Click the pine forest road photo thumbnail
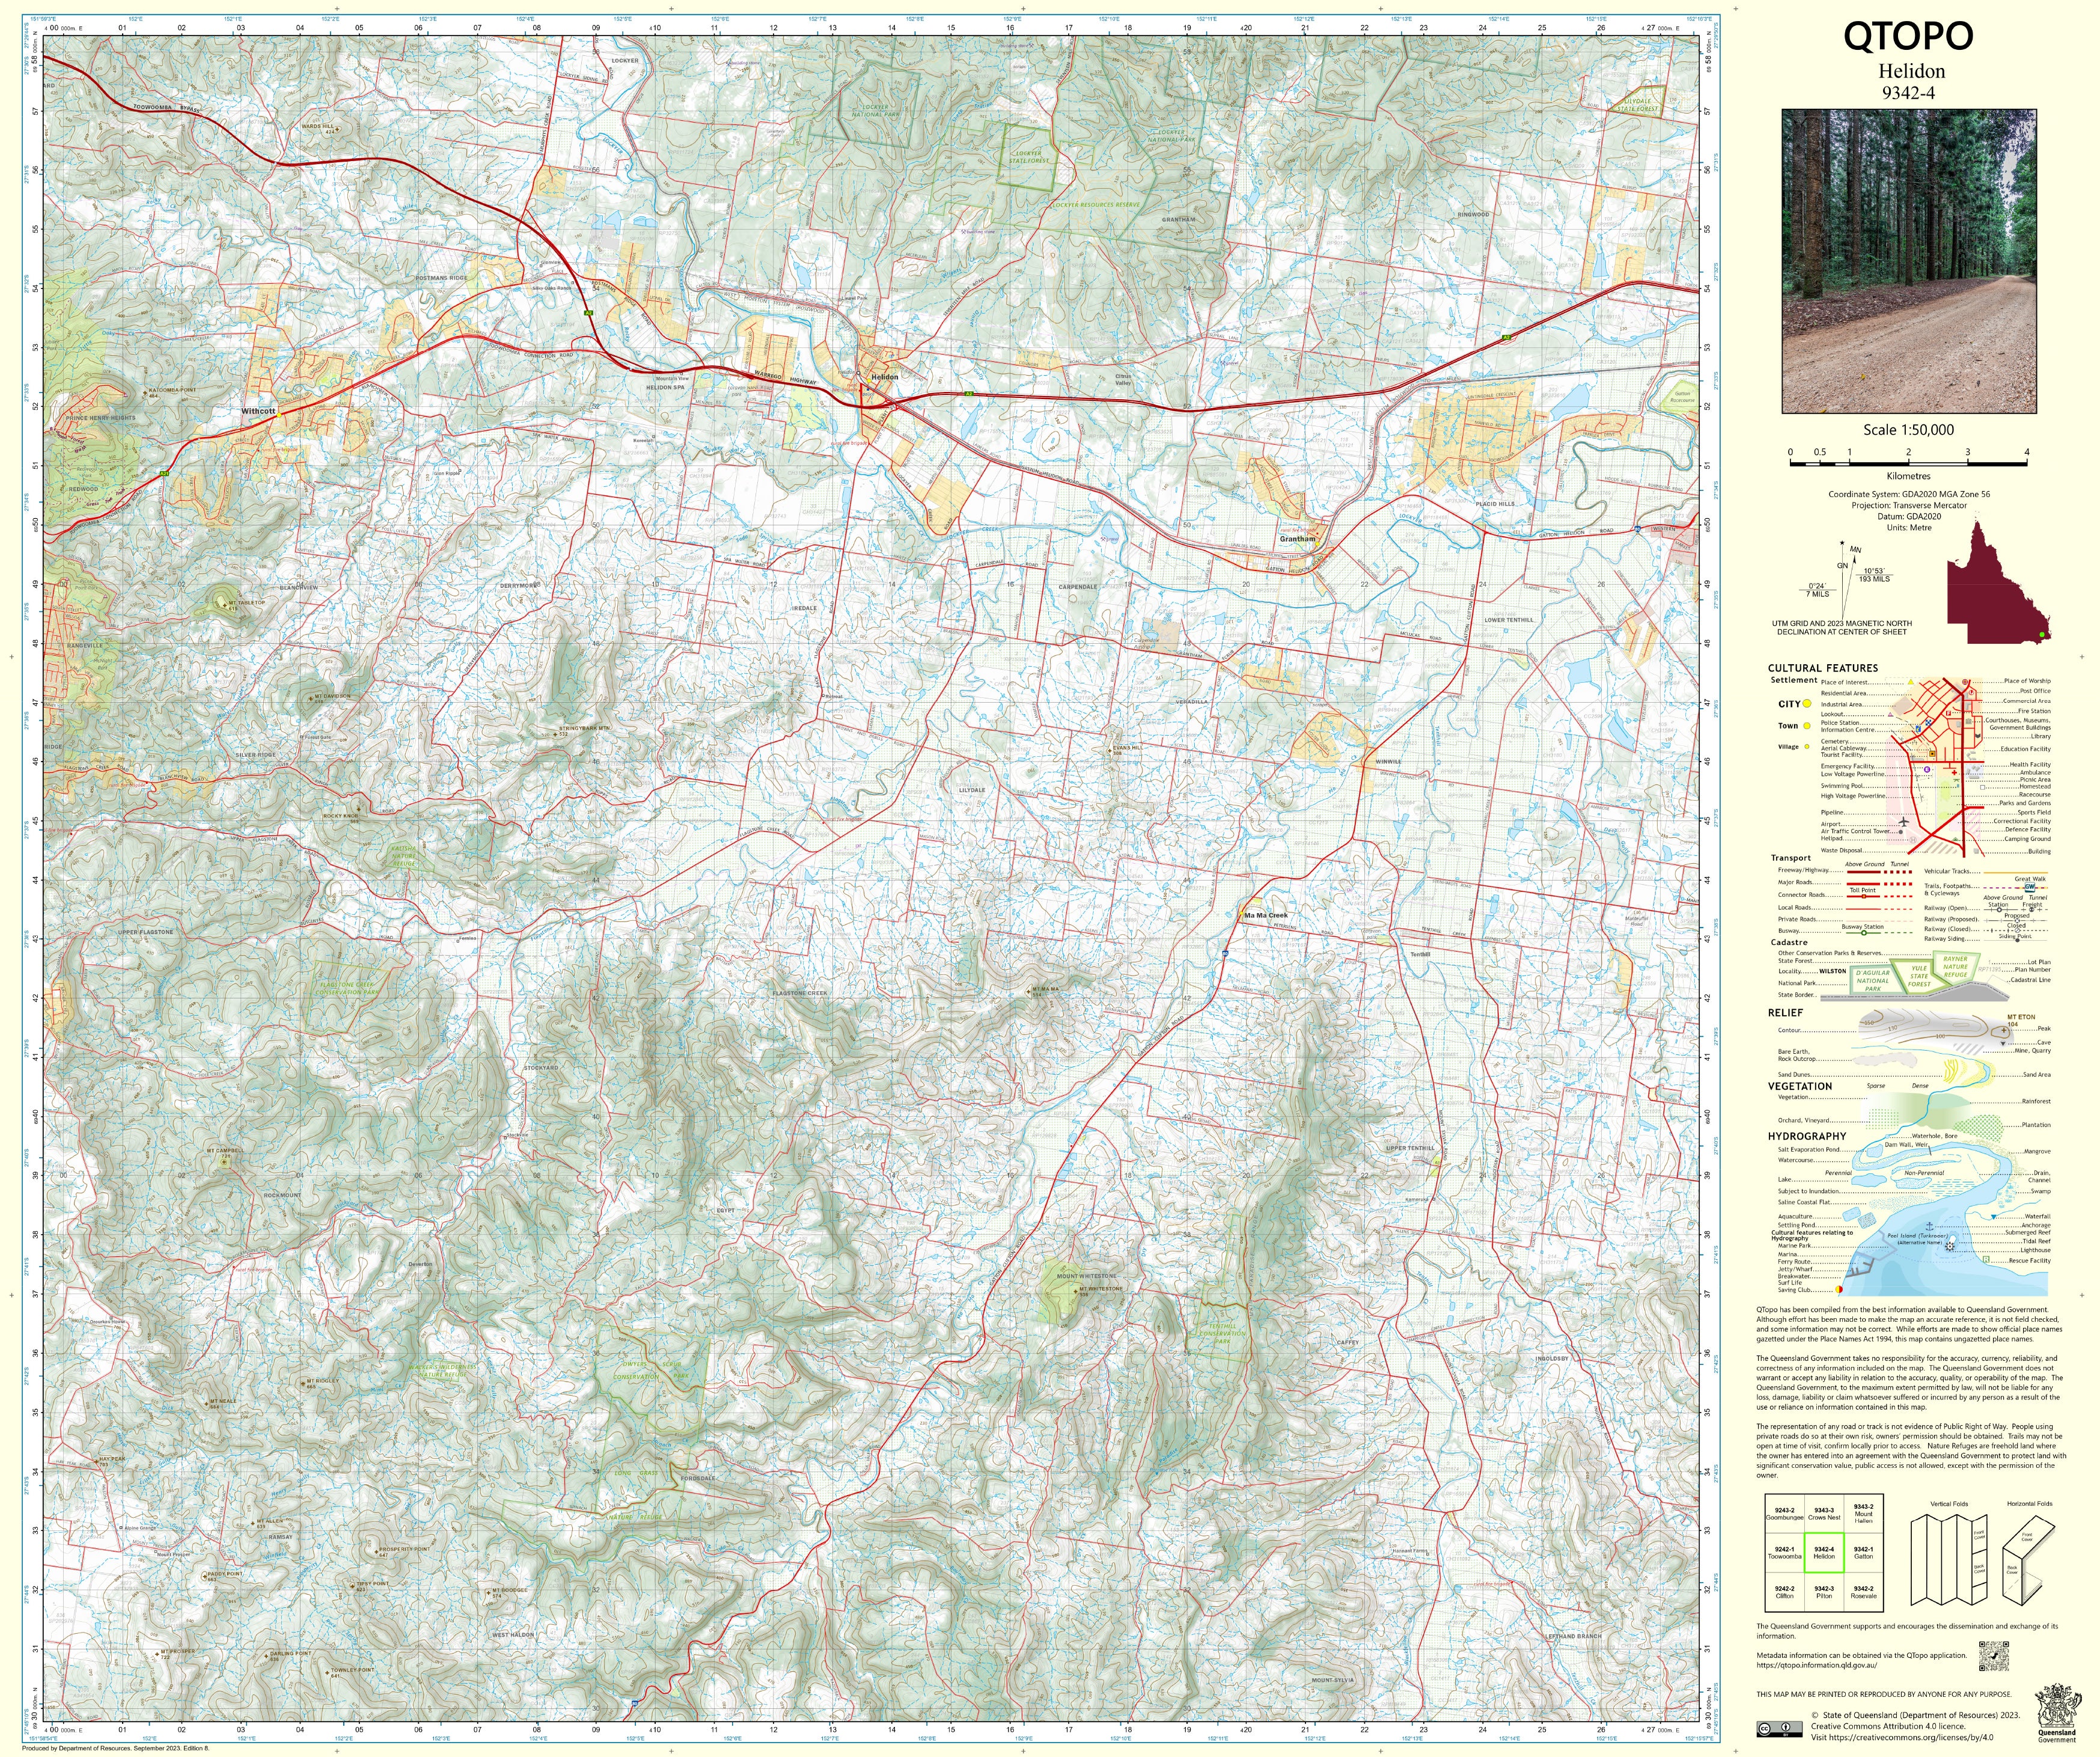This screenshot has height=1757, width=2100. coord(1909,261)
